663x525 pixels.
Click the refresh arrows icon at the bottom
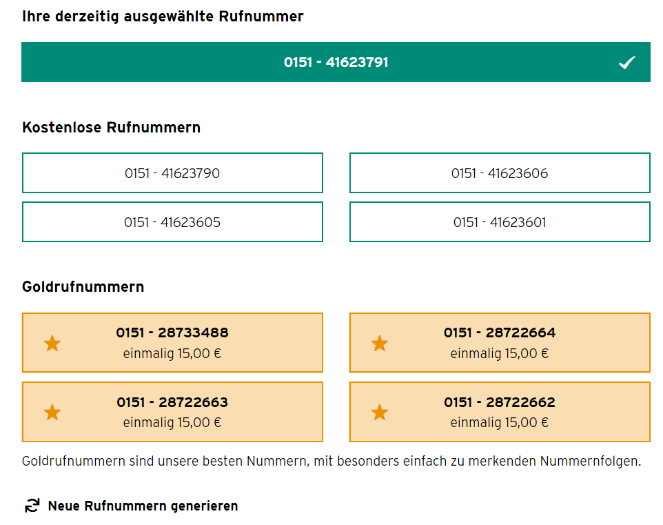32,506
